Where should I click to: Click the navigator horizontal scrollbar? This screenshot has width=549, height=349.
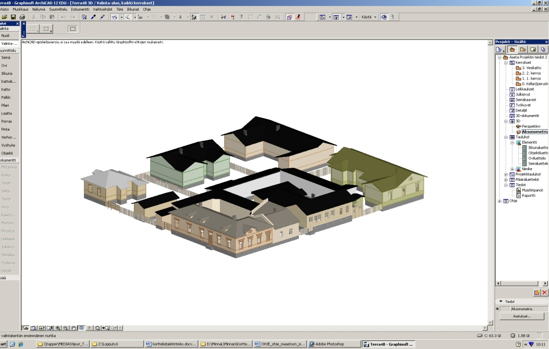pos(522,283)
